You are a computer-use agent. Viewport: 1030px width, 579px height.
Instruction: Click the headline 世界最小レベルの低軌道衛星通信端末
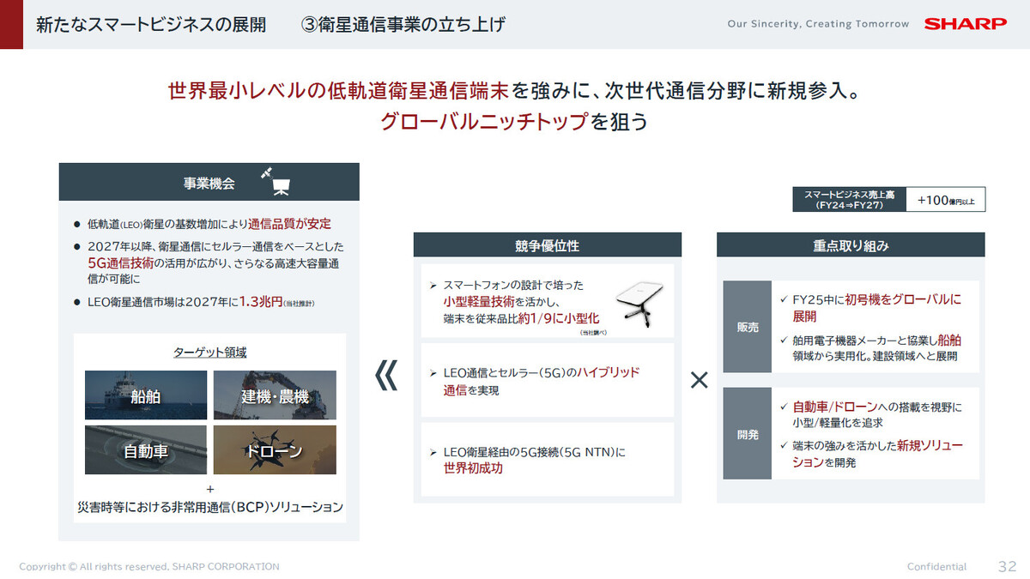[x=340, y=90]
